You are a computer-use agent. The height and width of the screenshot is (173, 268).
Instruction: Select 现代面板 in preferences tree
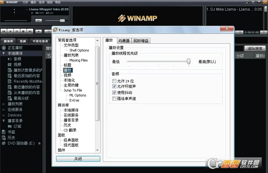(x=71, y=145)
